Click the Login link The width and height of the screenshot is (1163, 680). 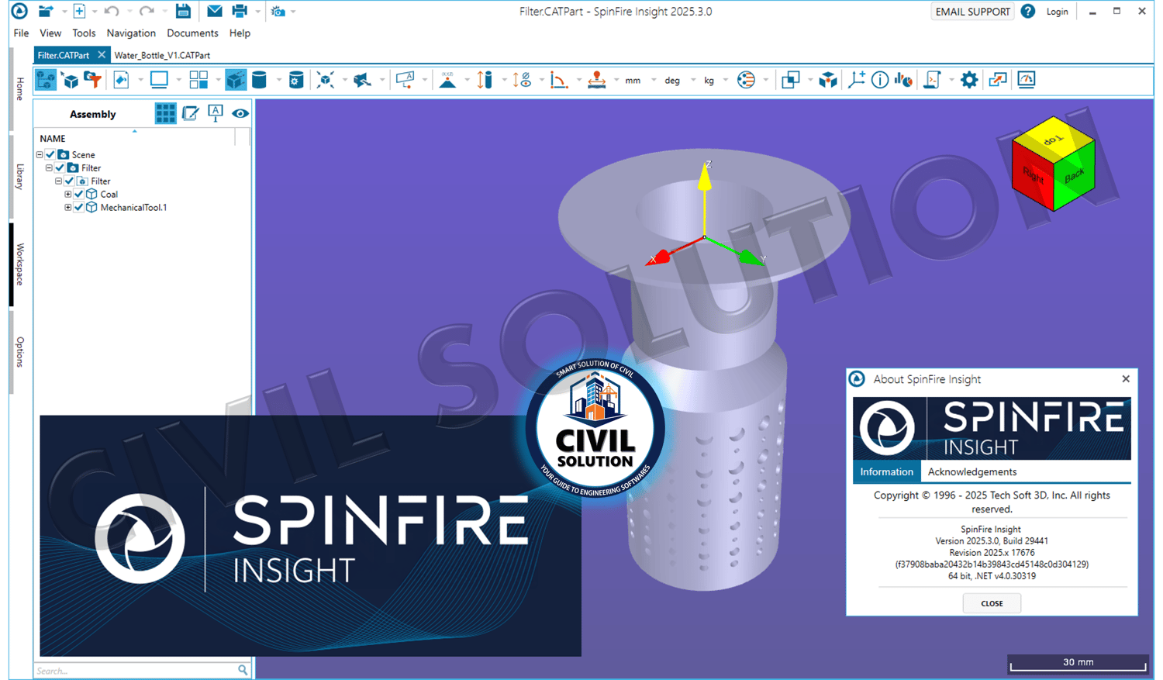(x=1057, y=12)
